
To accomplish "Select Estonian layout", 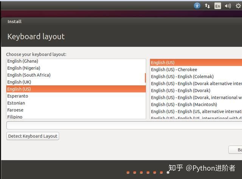I will (x=76, y=103).
